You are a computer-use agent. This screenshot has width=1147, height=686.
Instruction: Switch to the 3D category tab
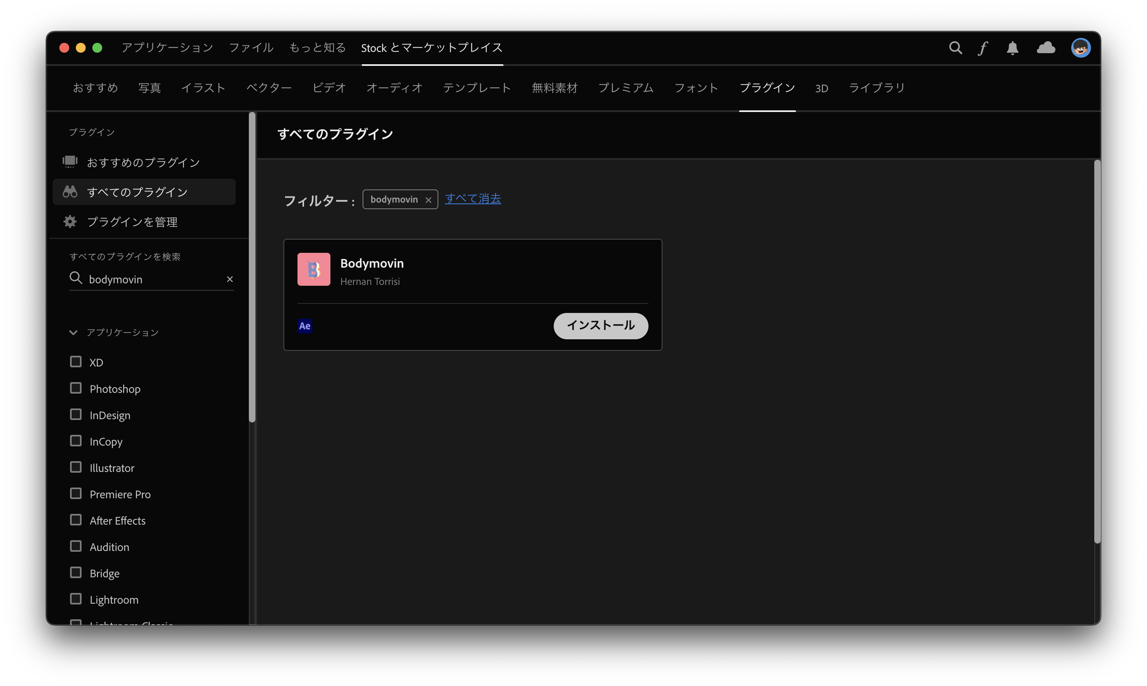point(821,88)
